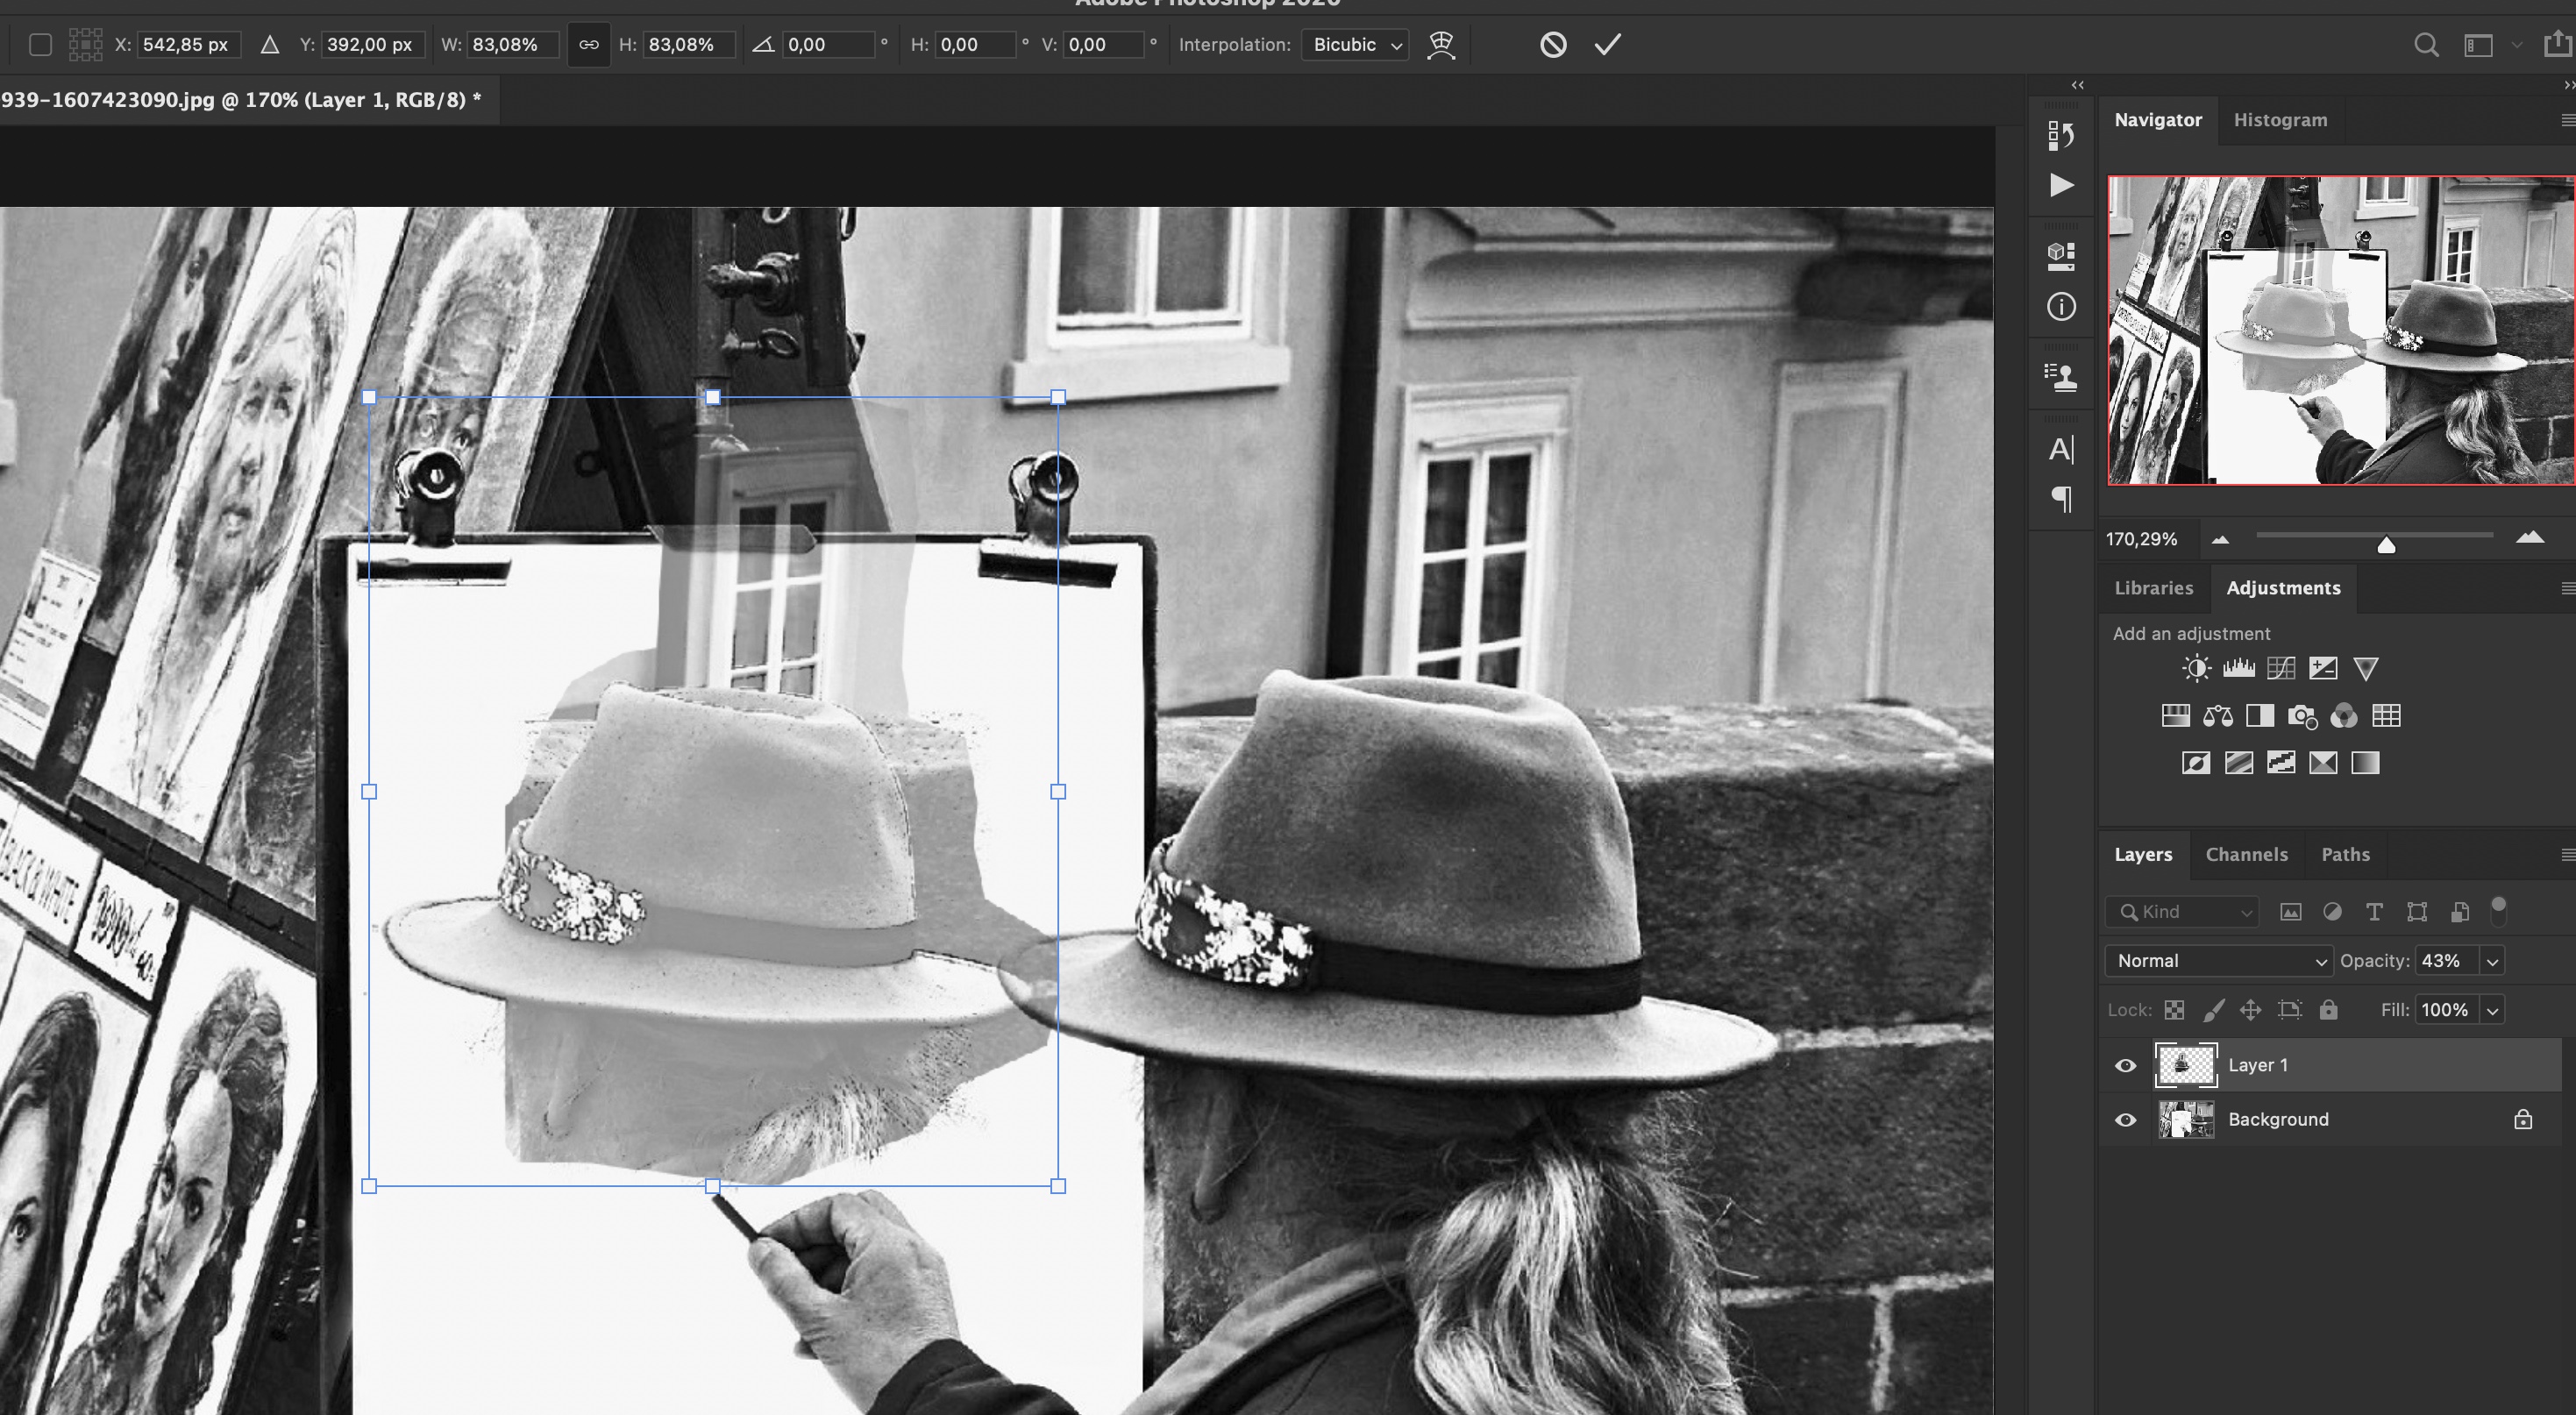Add a Selective Color adjustment
The width and height of the screenshot is (2576, 1415).
coord(2323,763)
